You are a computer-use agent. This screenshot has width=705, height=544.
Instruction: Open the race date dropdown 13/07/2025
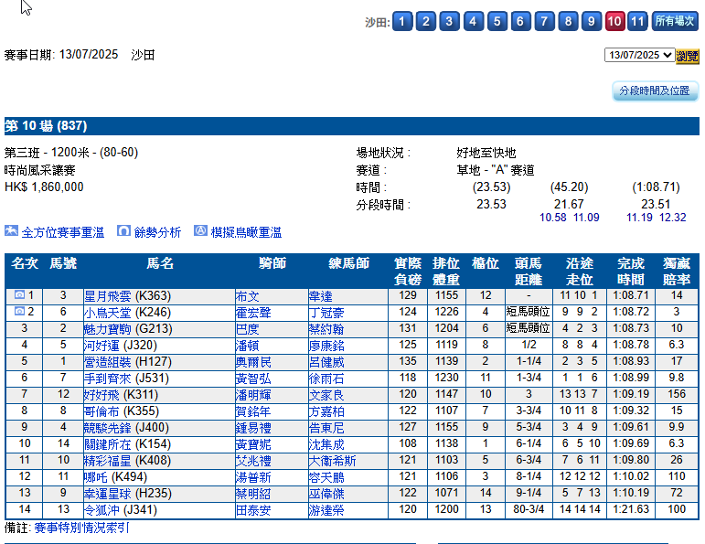pyautogui.click(x=639, y=55)
